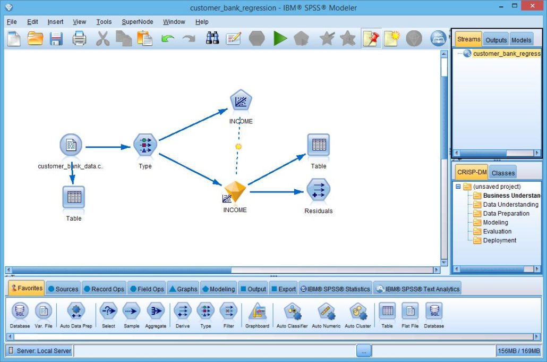The width and height of the screenshot is (547, 362).
Task: Pick the Derive node from the palette
Action: click(183, 314)
